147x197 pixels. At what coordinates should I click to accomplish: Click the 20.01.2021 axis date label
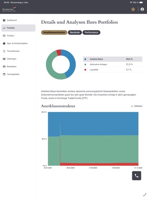48,168
